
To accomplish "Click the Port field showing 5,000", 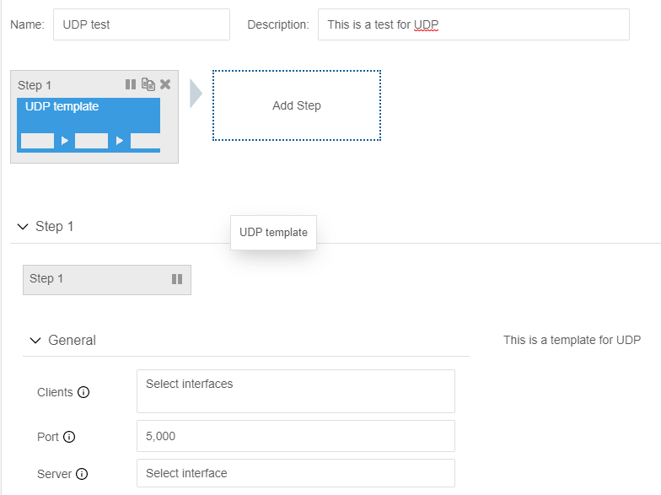I will pyautogui.click(x=295, y=436).
